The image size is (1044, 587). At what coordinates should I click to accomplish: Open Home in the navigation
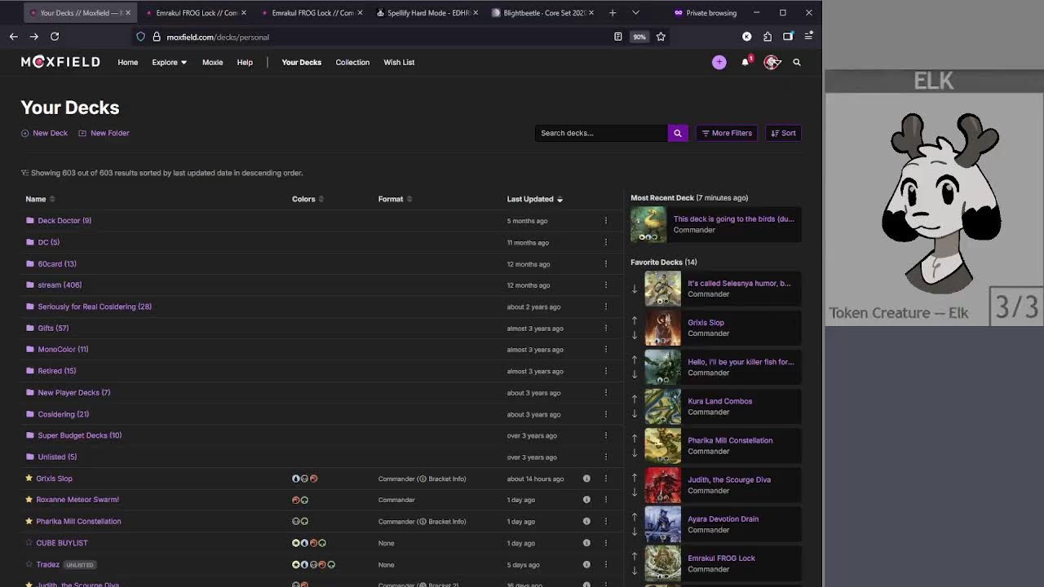[x=128, y=62]
